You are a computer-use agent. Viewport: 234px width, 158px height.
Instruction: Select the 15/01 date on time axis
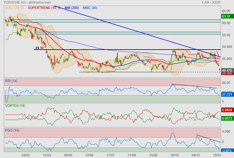pos(217,155)
